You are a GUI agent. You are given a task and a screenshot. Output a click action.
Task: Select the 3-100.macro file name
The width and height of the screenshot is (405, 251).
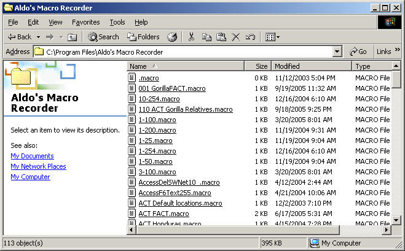[157, 172]
